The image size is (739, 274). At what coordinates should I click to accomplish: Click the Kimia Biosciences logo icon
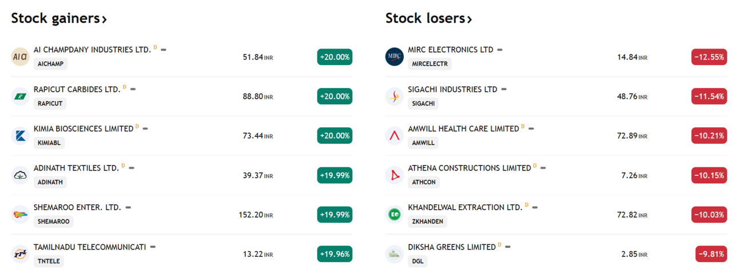20,136
